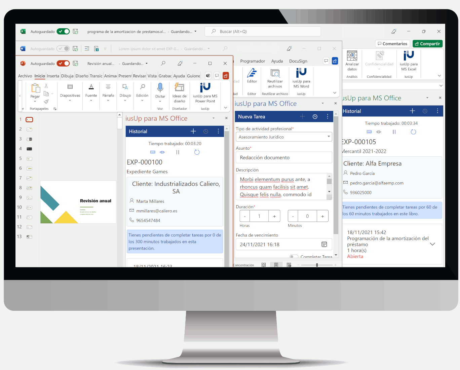Open calendar picker for Fecha de vencimiento
The height and width of the screenshot is (370, 460).
point(324,244)
